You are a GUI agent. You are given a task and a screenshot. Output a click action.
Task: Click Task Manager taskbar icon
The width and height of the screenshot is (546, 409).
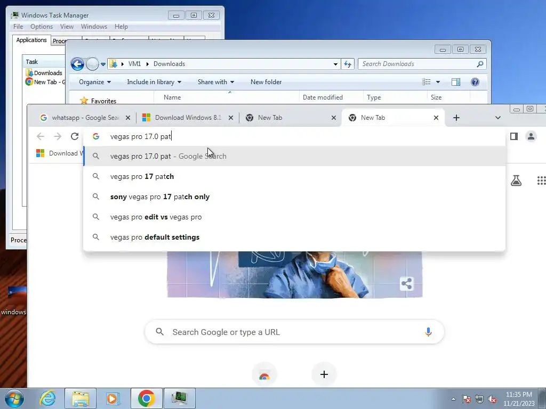point(180,398)
